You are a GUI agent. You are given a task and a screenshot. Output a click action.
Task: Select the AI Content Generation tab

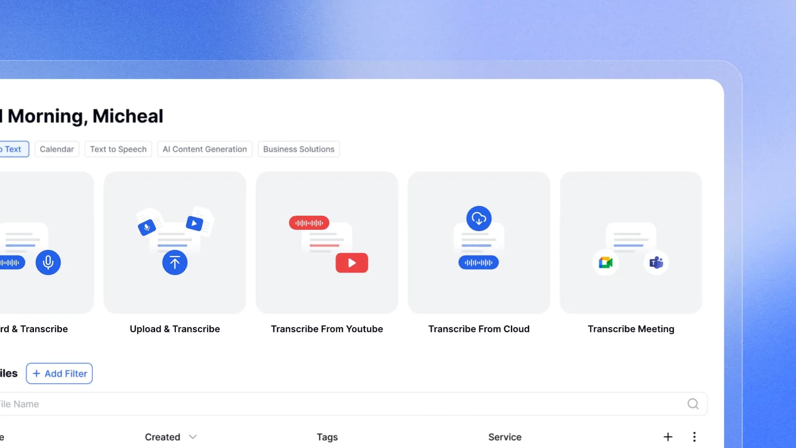[x=205, y=149]
